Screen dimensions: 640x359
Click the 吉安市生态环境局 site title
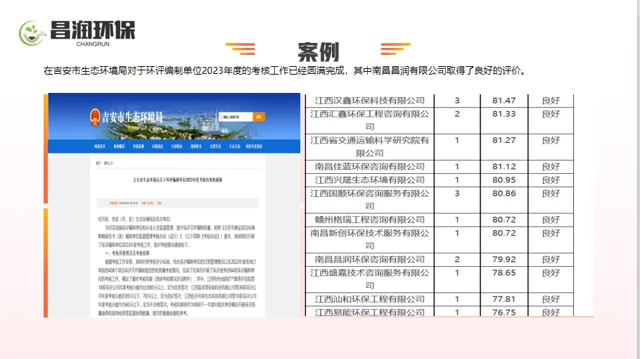(x=132, y=118)
